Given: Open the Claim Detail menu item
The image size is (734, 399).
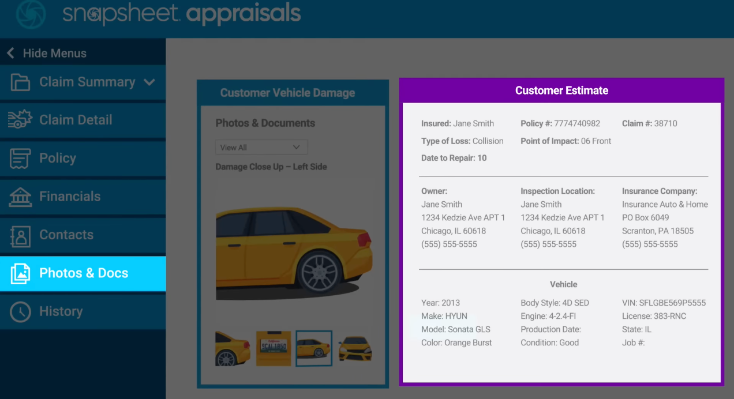Looking at the screenshot, I should pyautogui.click(x=76, y=120).
